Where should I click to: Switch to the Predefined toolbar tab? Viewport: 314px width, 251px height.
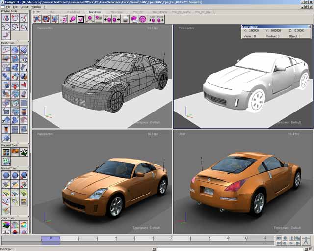click(x=74, y=11)
